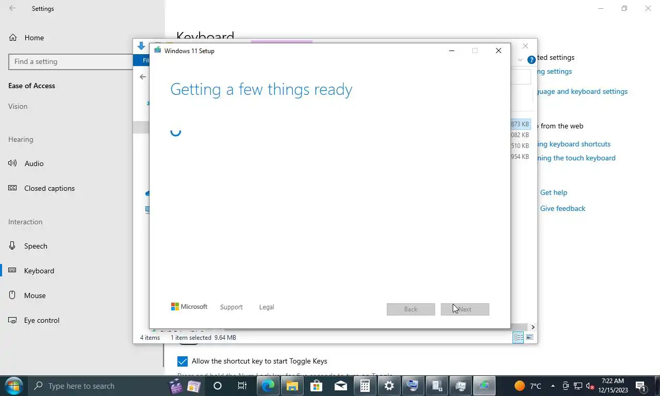The height and width of the screenshot is (396, 660).
Task: Click the network tray icon
Action: coord(578,386)
